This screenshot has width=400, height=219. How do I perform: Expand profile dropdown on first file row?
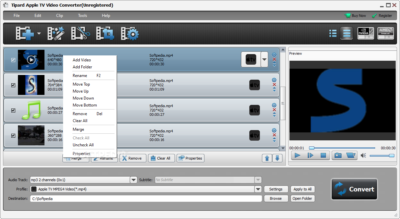264,60
